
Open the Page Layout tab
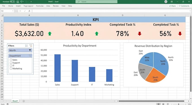(28, 6)
